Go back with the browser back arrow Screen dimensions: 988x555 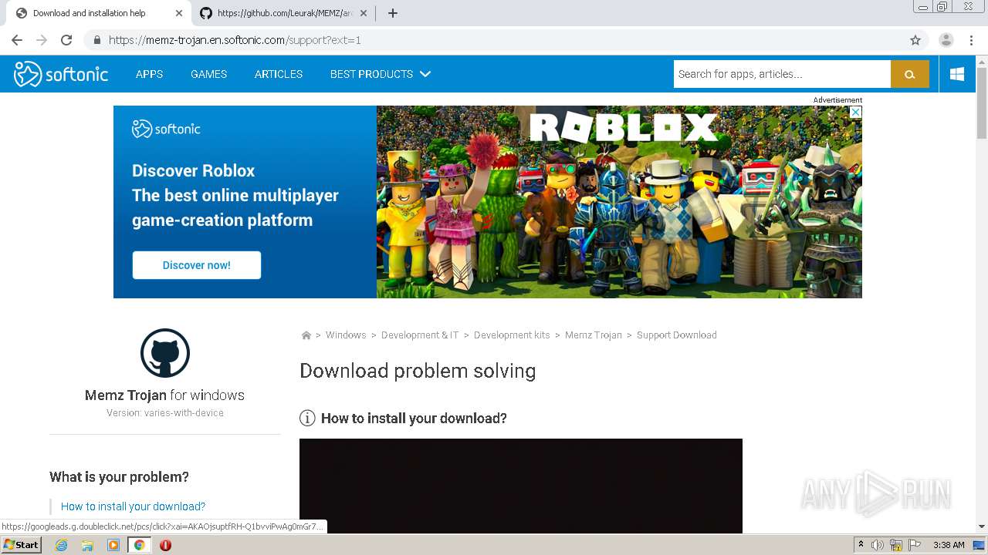coord(17,40)
